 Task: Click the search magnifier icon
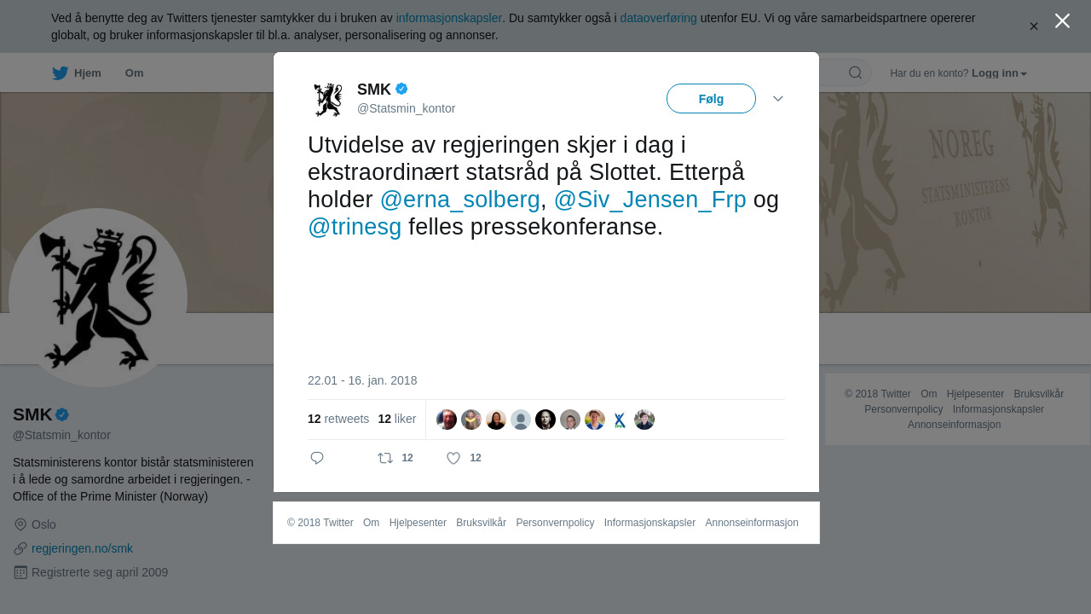click(x=855, y=72)
